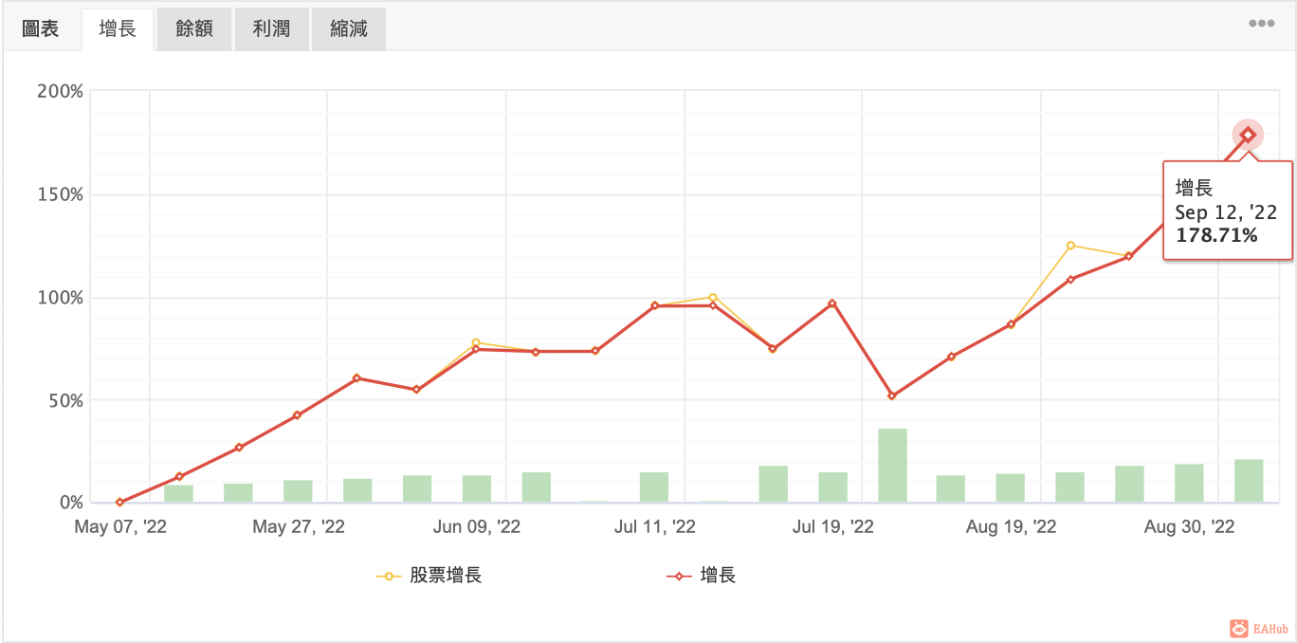Image resolution: width=1297 pixels, height=643 pixels.
Task: Click the Aug 30, '22 axis label
Action: 1190,526
